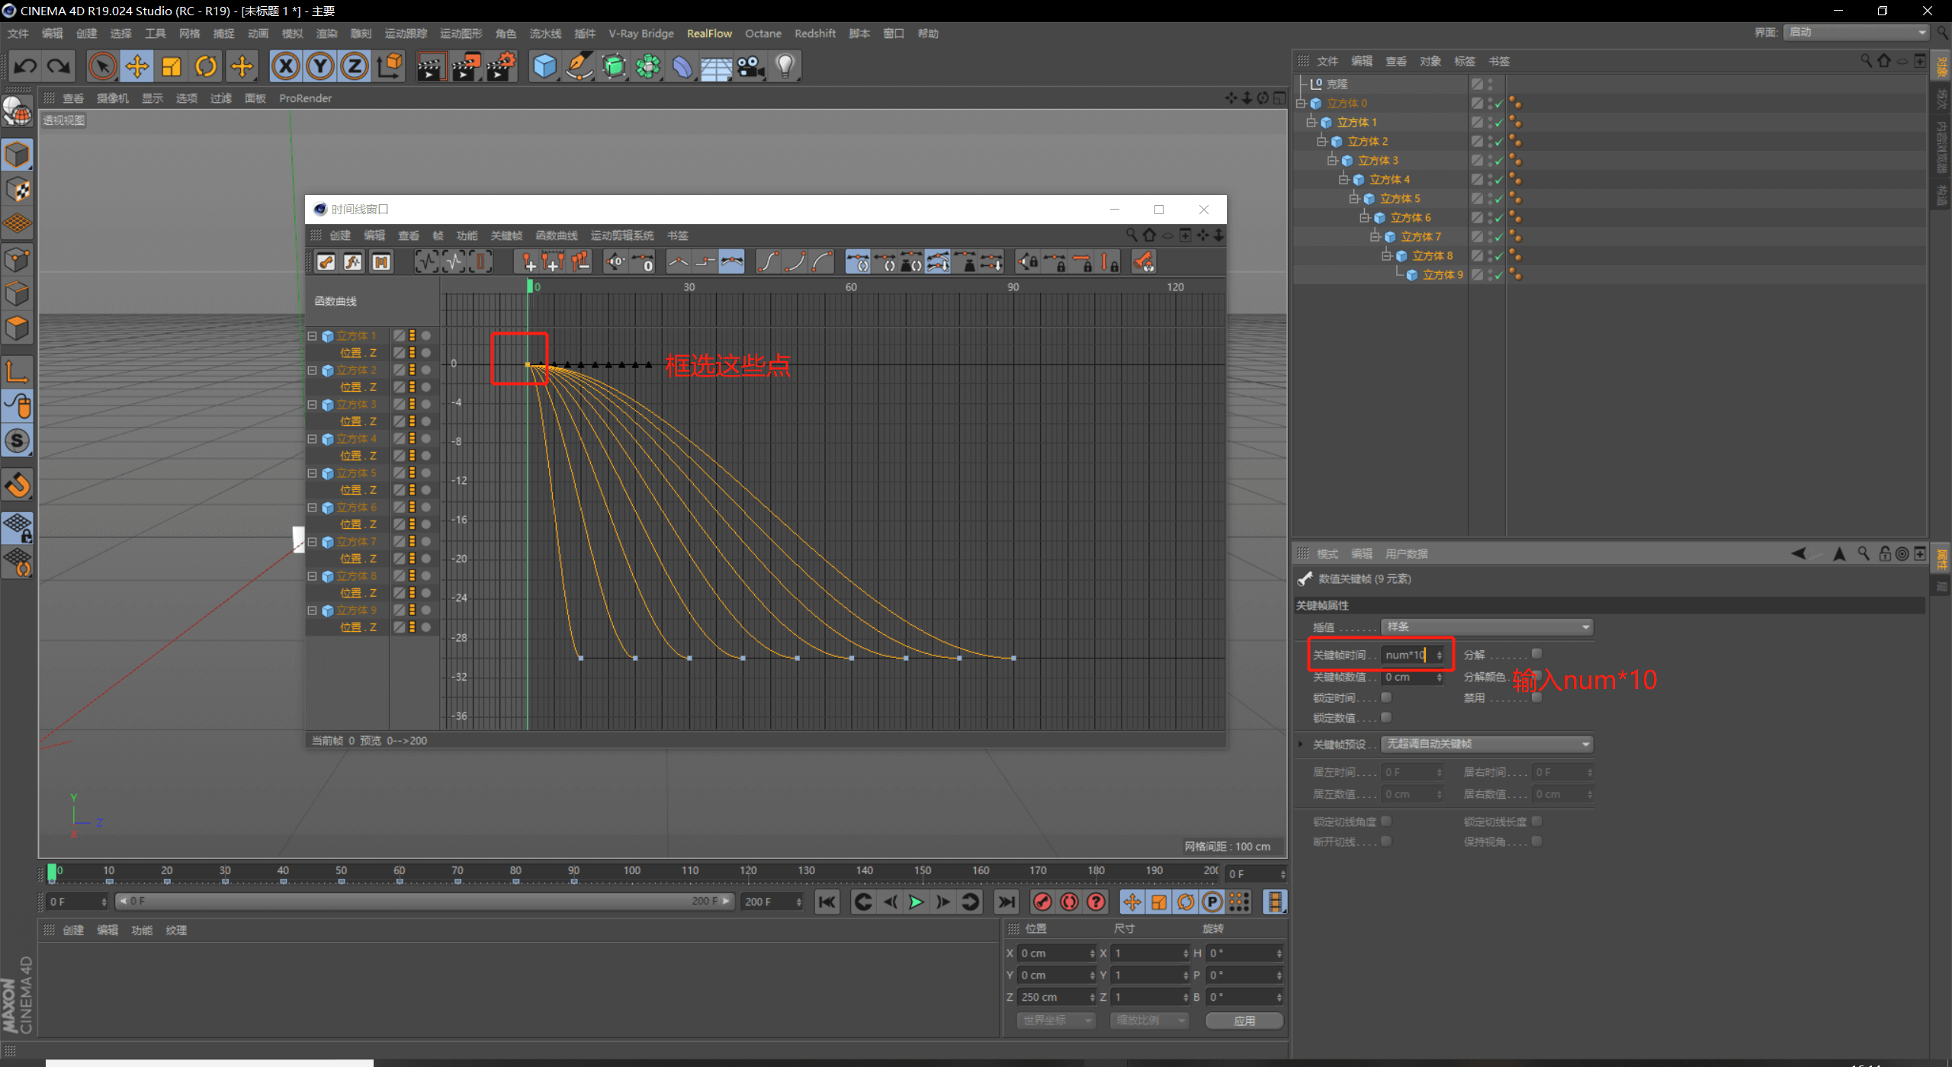Switch to Texture mode in left sidebar

pyautogui.click(x=17, y=190)
